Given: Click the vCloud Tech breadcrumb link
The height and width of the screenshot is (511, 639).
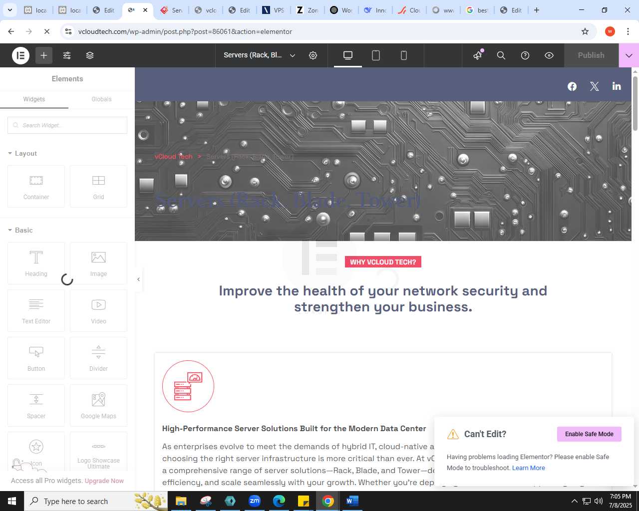Looking at the screenshot, I should pyautogui.click(x=173, y=157).
